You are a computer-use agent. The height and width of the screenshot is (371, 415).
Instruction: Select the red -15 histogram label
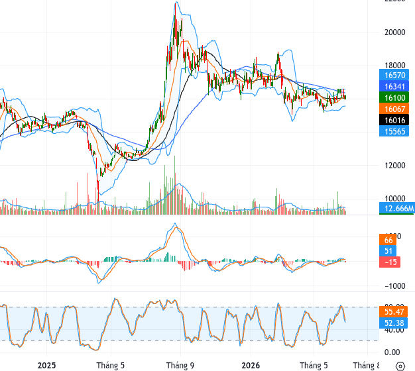390,262
